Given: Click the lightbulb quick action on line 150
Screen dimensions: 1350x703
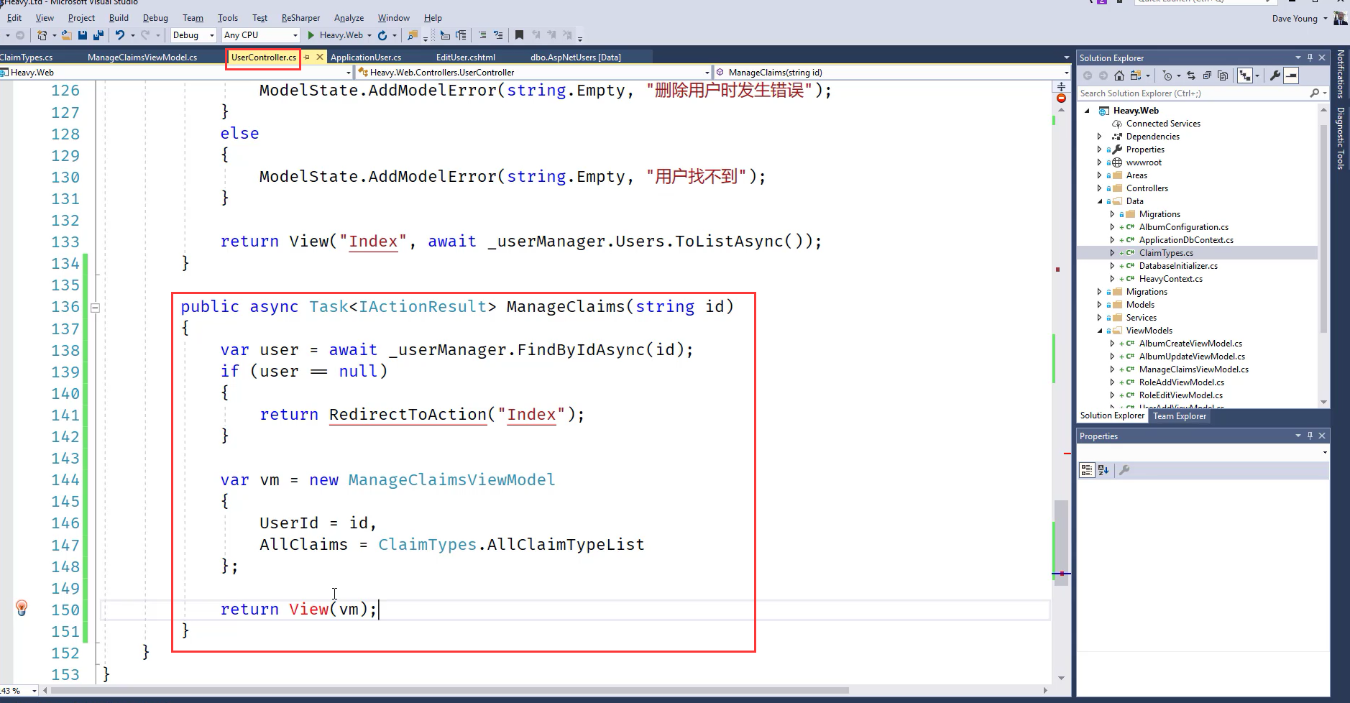Looking at the screenshot, I should coord(22,608).
